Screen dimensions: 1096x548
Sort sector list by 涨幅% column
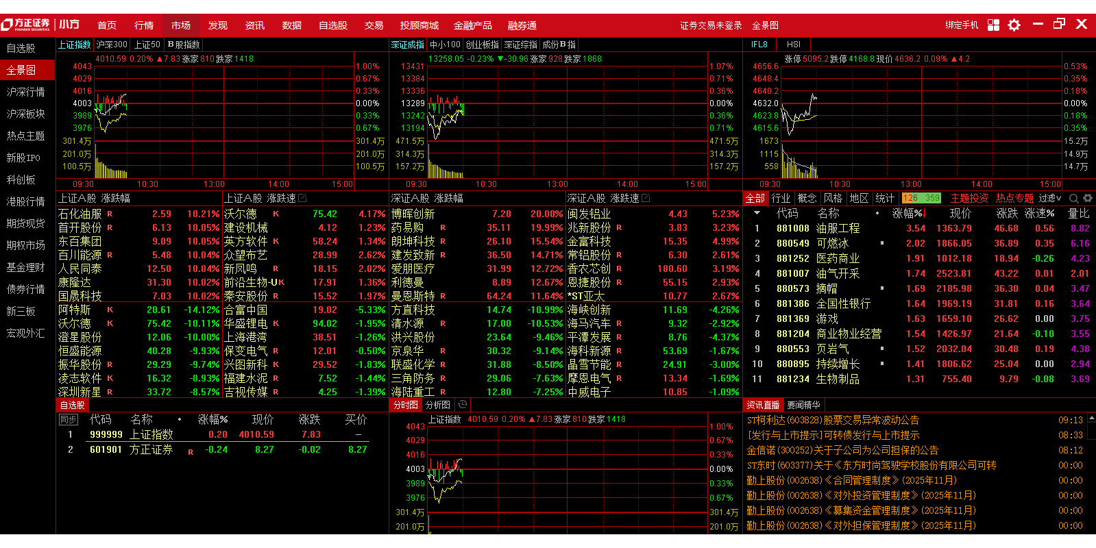tap(908, 214)
